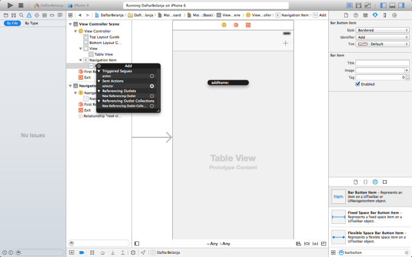The image size is (412, 257).
Task: Show the File Template library
Action: (356, 182)
